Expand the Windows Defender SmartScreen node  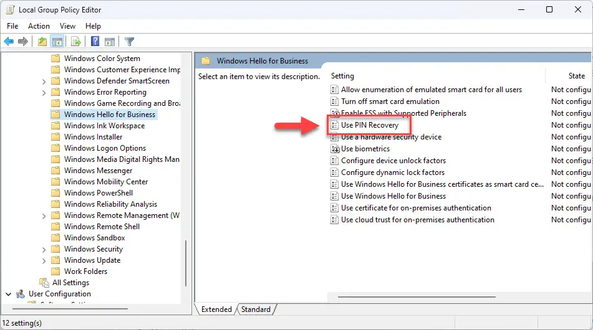pos(44,82)
